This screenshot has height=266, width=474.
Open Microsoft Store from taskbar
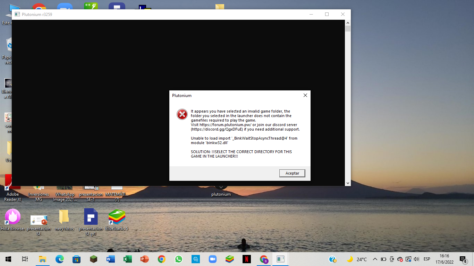[76, 259]
